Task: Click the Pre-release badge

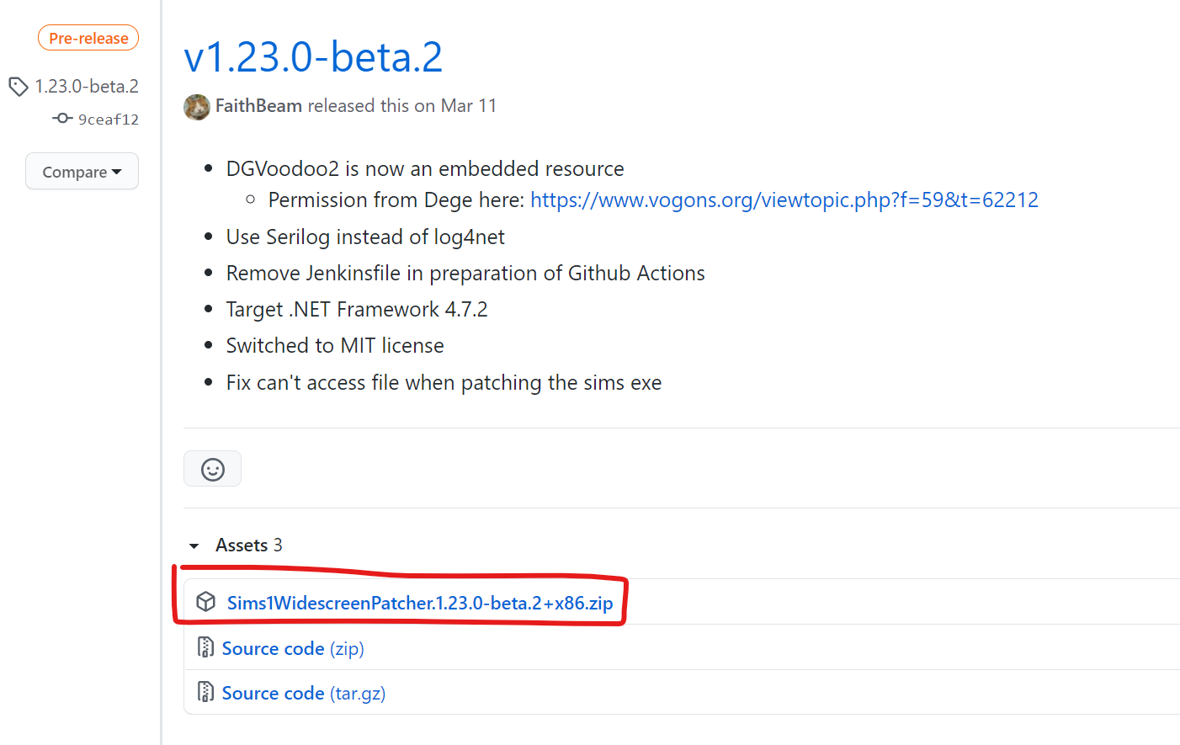Action: coord(88,38)
